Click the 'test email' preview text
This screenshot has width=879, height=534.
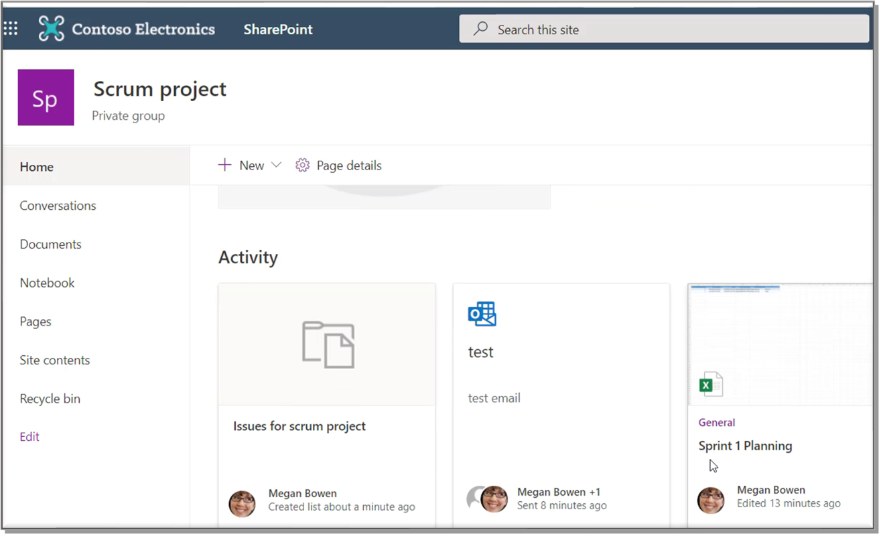(x=494, y=398)
